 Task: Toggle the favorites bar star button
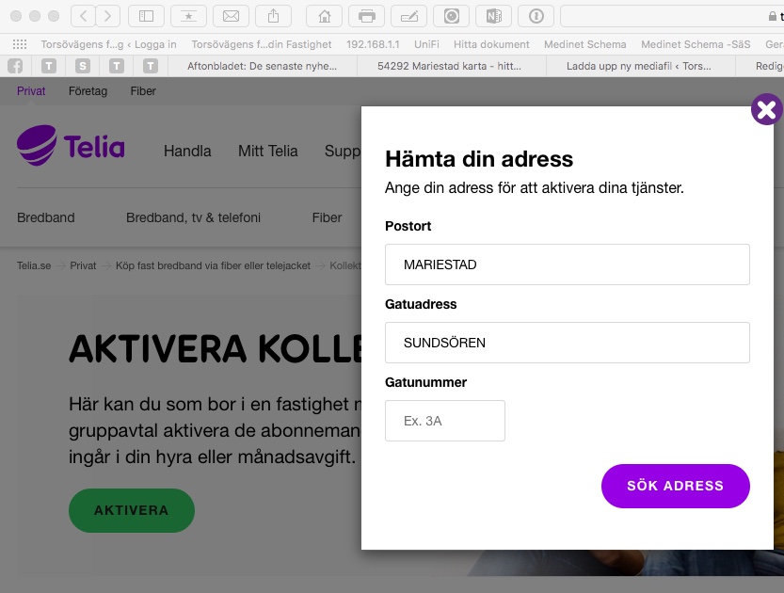188,17
